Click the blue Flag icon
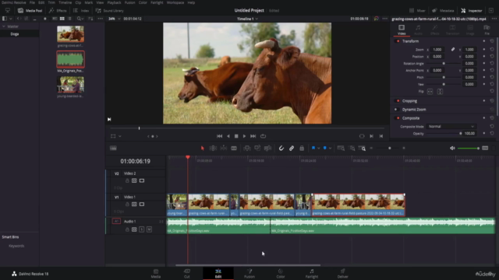The image size is (499, 280). (313, 148)
